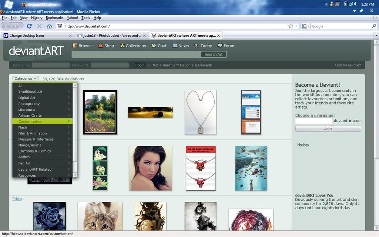Viewport: 379px width, 237px height.
Task: Select Customization in the categories list
Action: pos(43,121)
